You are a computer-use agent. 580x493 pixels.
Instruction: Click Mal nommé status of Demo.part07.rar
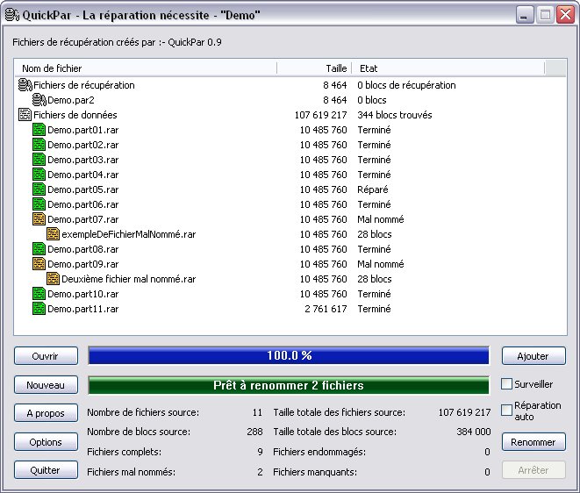point(380,219)
